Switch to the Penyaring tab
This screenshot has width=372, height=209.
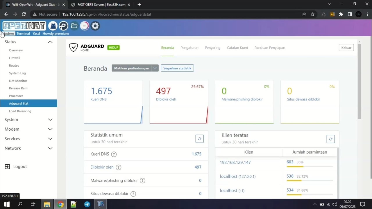pyautogui.click(x=213, y=48)
